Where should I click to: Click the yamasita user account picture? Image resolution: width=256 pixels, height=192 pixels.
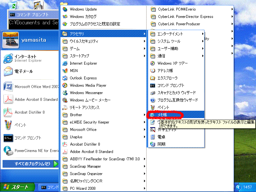tap(11, 40)
